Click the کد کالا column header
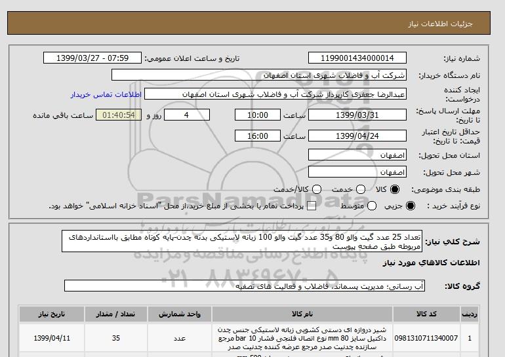Image resolution: width=505 pixels, height=357 pixels. pyautogui.click(x=426, y=314)
